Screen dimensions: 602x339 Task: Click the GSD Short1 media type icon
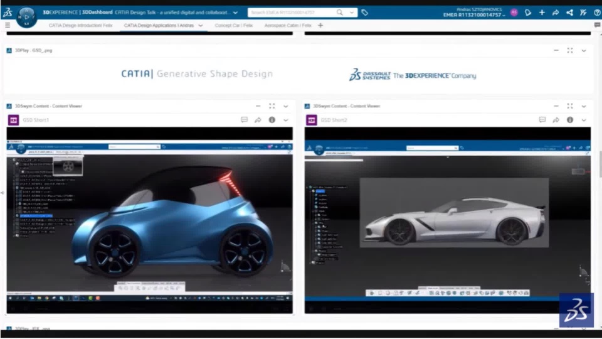coord(13,120)
